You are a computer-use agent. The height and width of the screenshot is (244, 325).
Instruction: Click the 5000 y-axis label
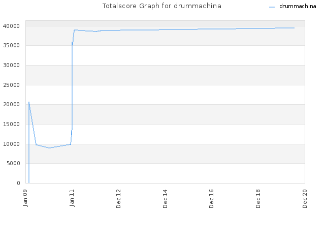[13, 164]
